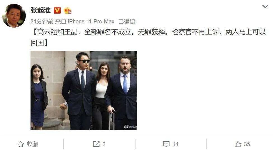Click the like count 35
This screenshot has width=273, height=152.
tap(247, 144)
